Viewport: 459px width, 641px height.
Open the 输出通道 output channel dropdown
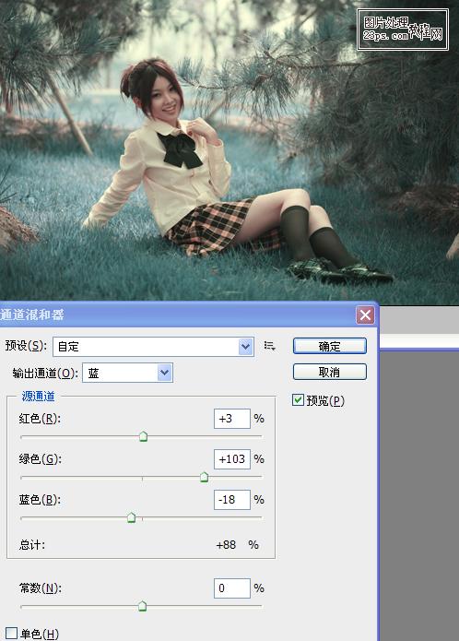(127, 373)
